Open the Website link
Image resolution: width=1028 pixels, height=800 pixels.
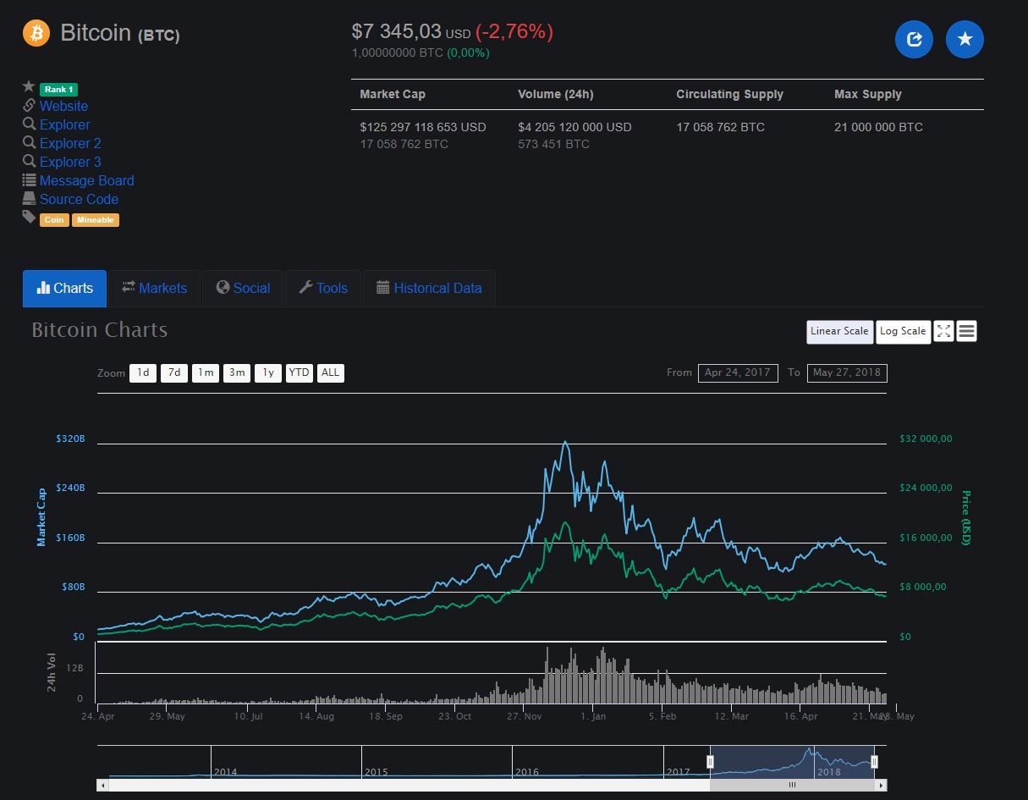pos(63,106)
